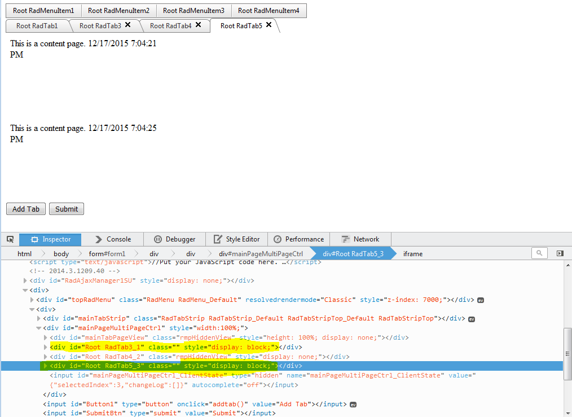Toggle the sidebar pane icon
This screenshot has height=417, width=572.
point(560,253)
